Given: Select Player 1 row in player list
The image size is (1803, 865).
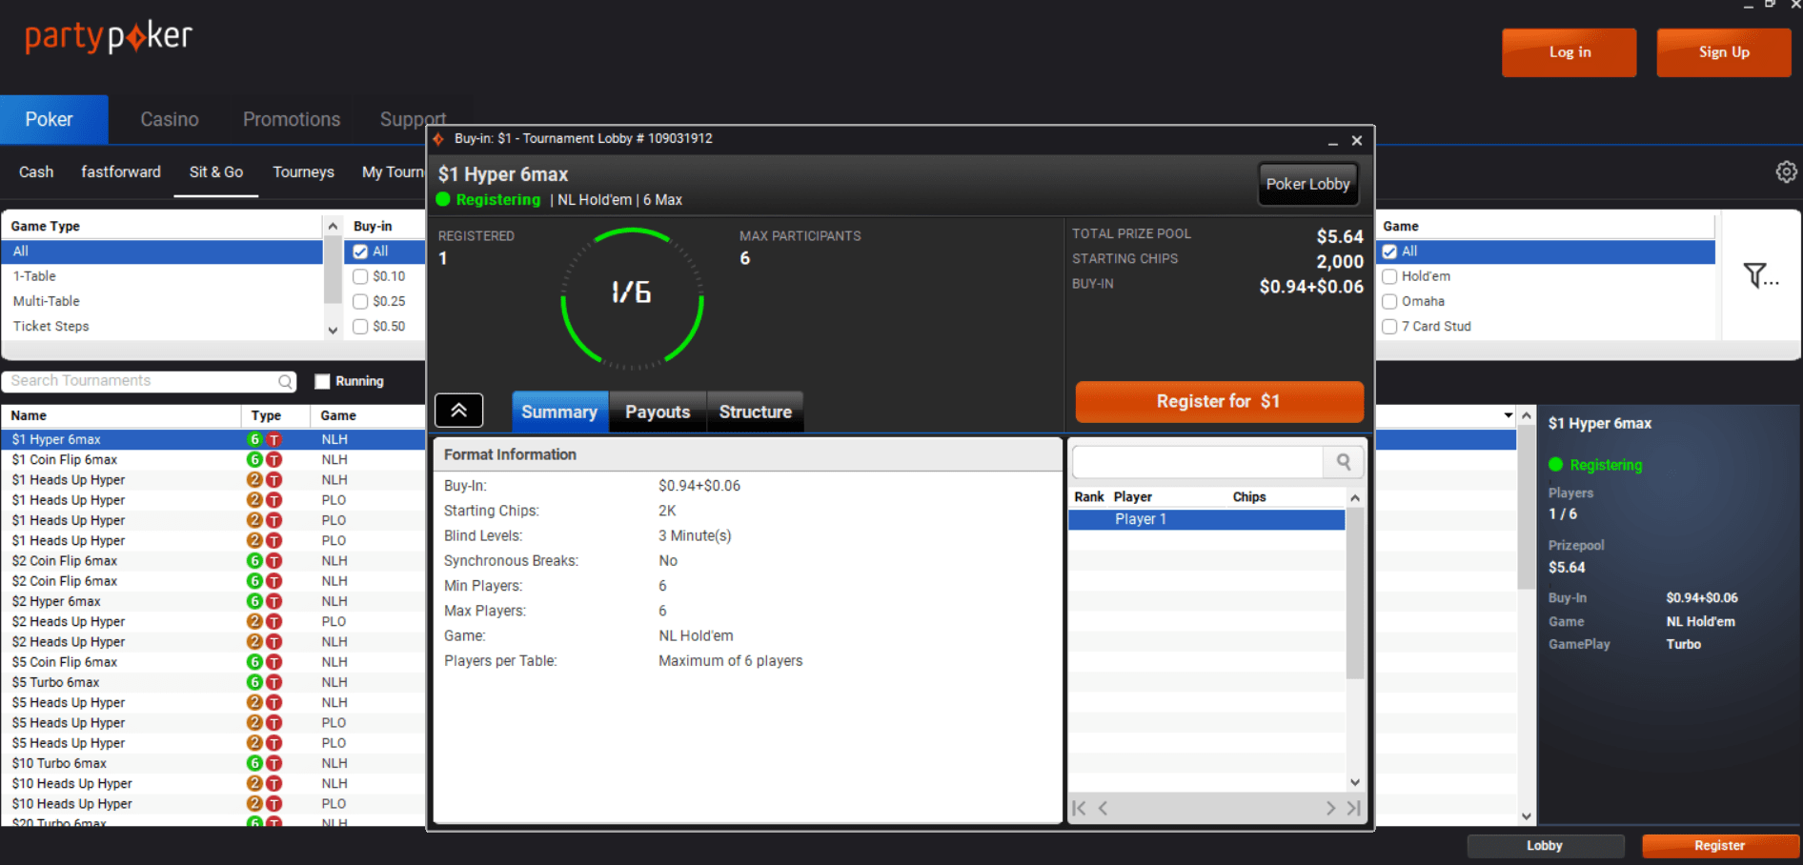Looking at the screenshot, I should [x=1206, y=519].
